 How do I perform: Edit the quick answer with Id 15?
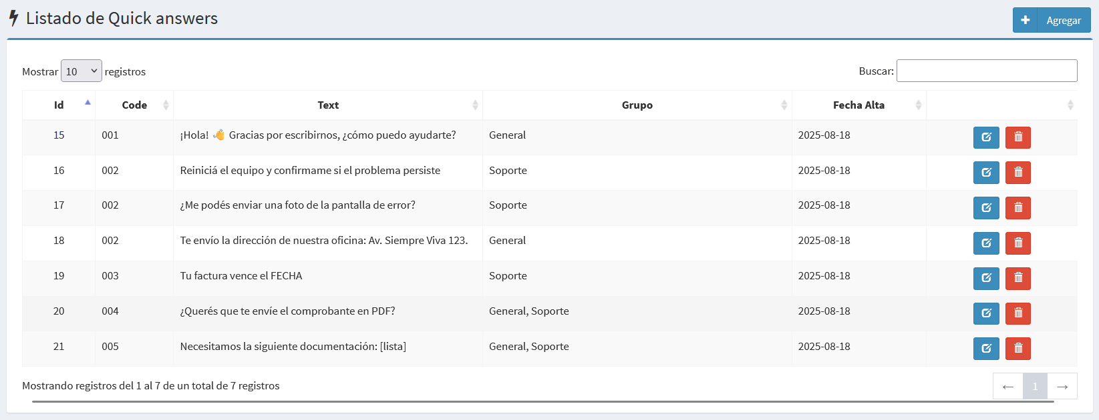(x=986, y=137)
